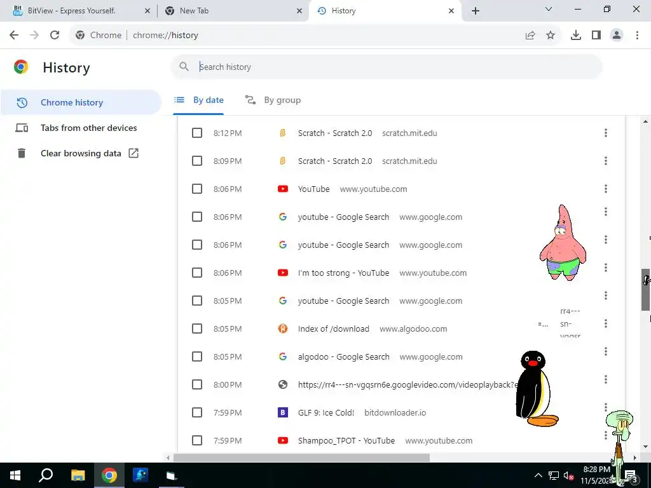Image resolution: width=651 pixels, height=488 pixels.
Task: Open File Explorer from taskbar
Action: click(x=78, y=475)
